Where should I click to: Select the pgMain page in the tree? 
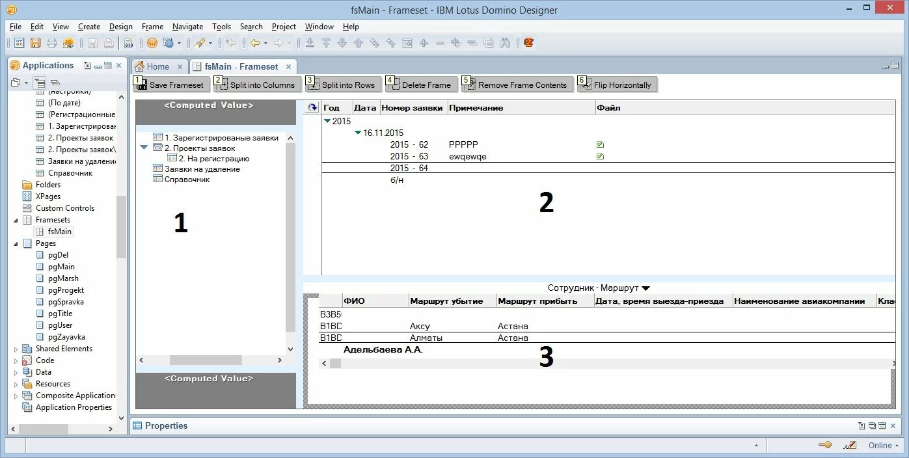tap(61, 267)
